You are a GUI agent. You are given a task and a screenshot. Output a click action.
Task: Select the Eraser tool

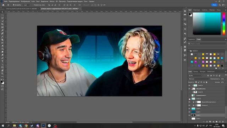[x=2, y=46]
